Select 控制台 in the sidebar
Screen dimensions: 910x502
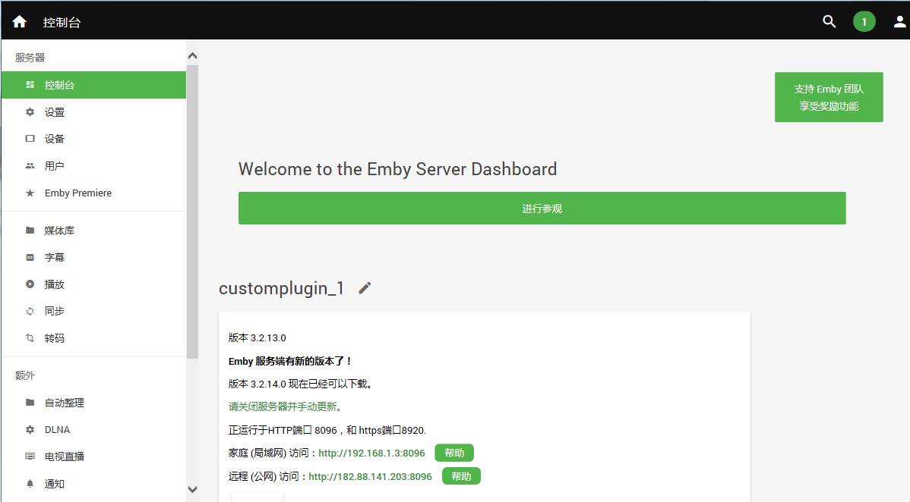pyautogui.click(x=93, y=85)
